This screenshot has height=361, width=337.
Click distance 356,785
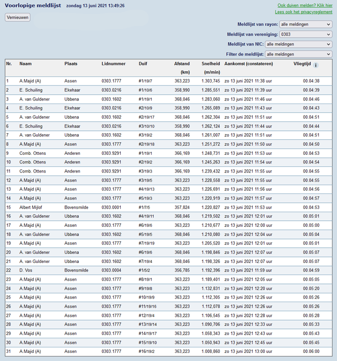click(182, 270)
